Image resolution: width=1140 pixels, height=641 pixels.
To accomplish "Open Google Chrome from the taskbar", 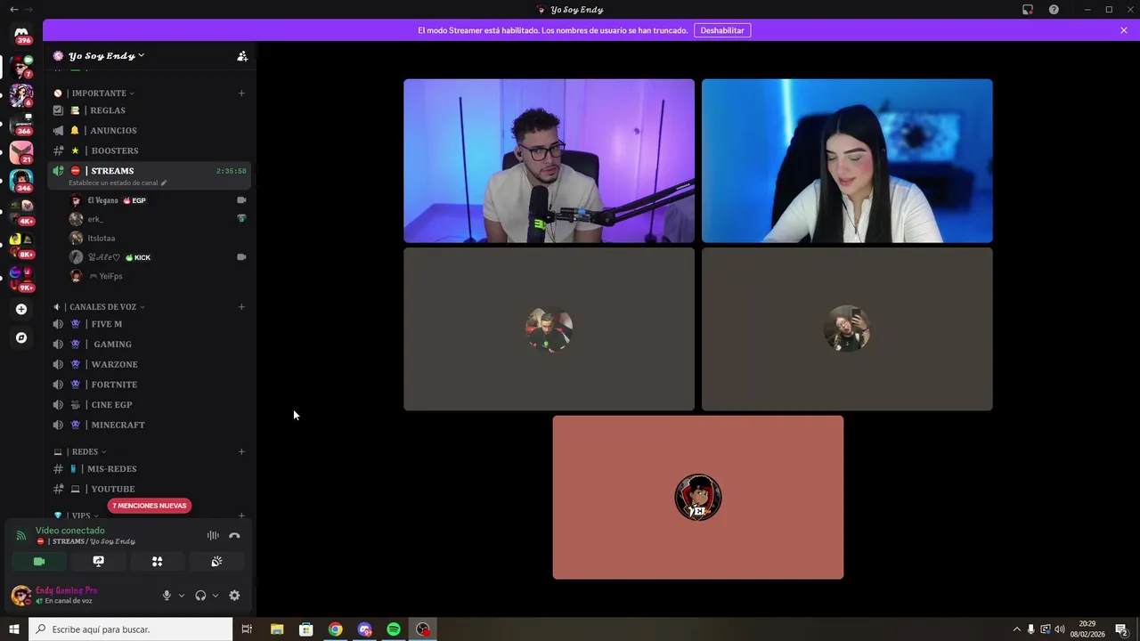I will 335,629.
